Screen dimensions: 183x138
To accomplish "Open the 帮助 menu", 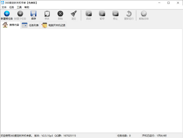I will [x=27, y=7].
